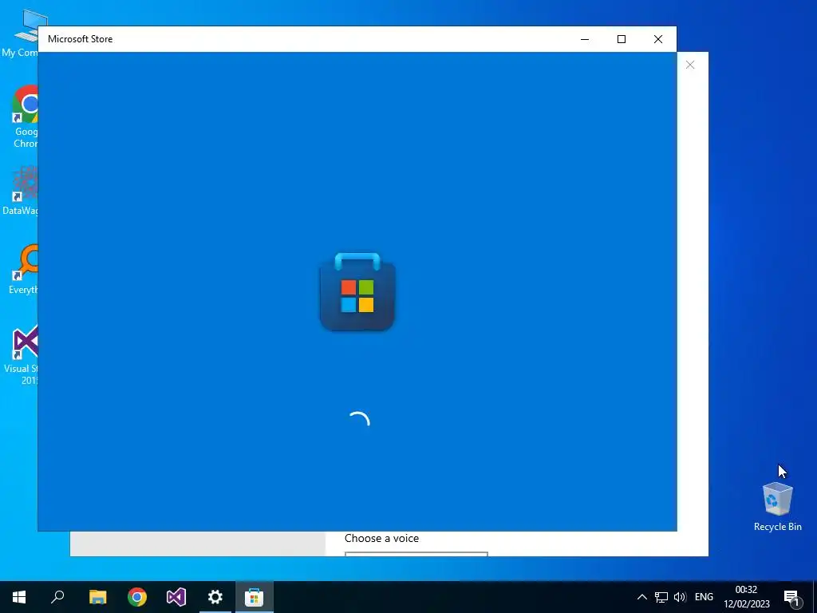Viewport: 817px width, 613px height.
Task: Open Action Center notifications
Action: [792, 597]
